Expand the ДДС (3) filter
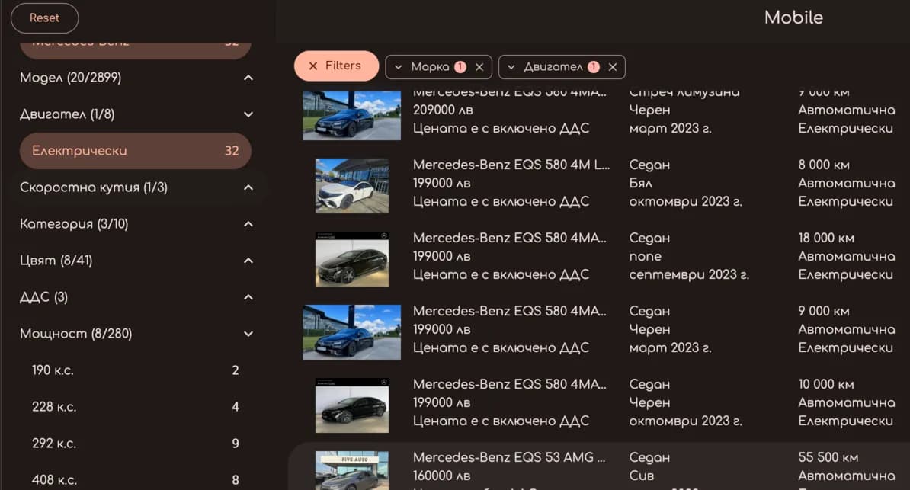Image resolution: width=910 pixels, height=490 pixels. coord(248,297)
